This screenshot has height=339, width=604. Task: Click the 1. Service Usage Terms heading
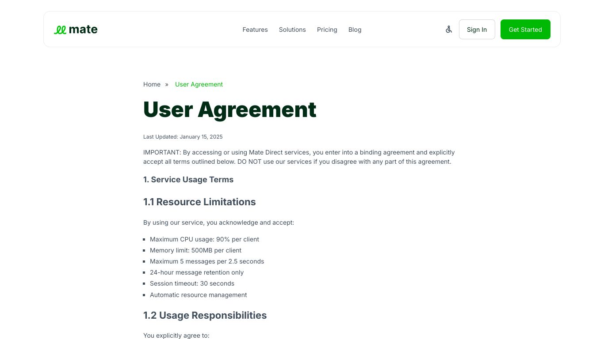pyautogui.click(x=188, y=180)
